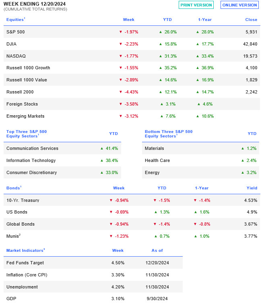
Task: Select the Materials sector row
Action: click(x=200, y=148)
